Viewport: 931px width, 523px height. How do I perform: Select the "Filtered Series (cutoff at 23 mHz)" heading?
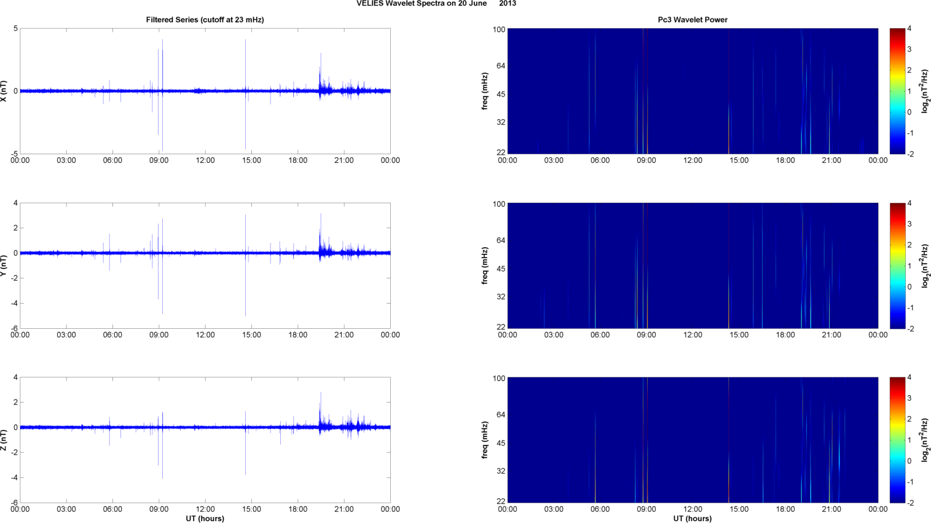pyautogui.click(x=205, y=20)
